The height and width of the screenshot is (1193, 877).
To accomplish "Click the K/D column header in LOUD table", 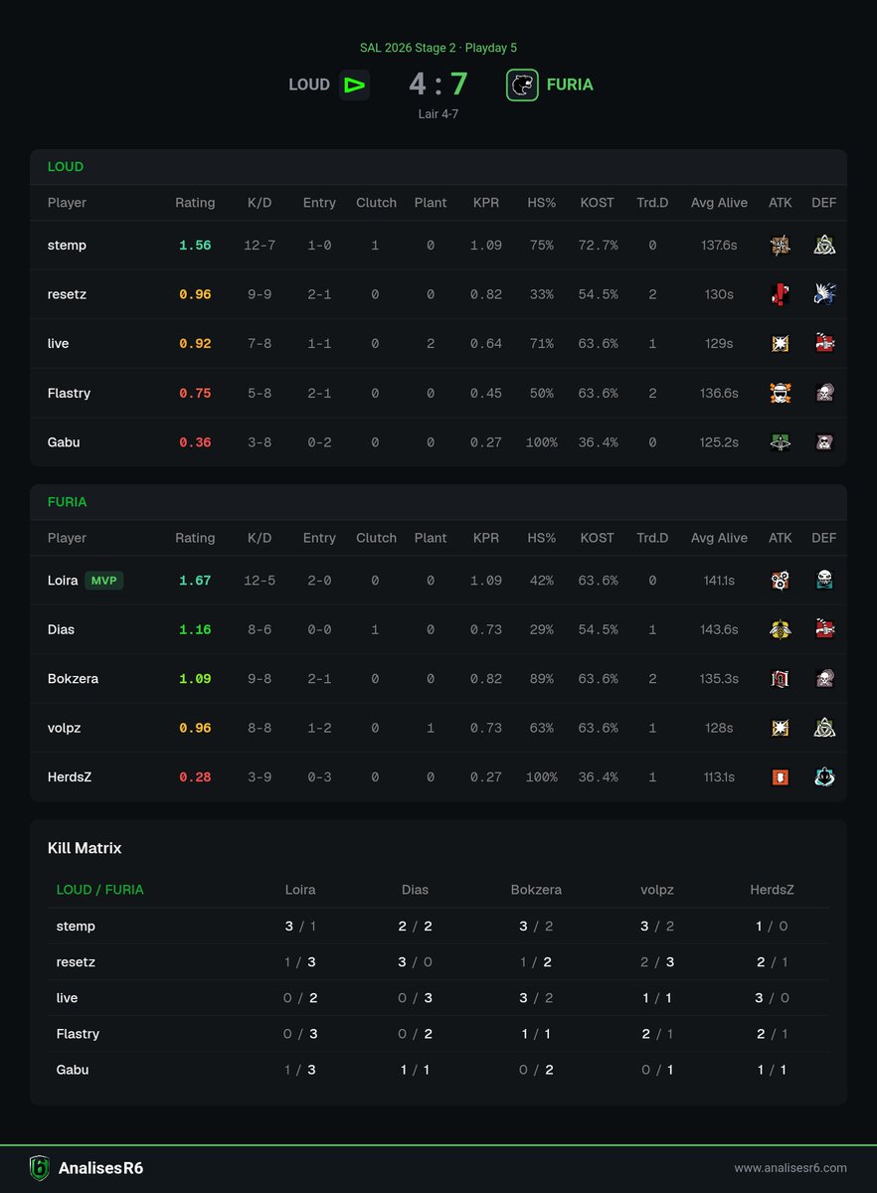I will (260, 203).
